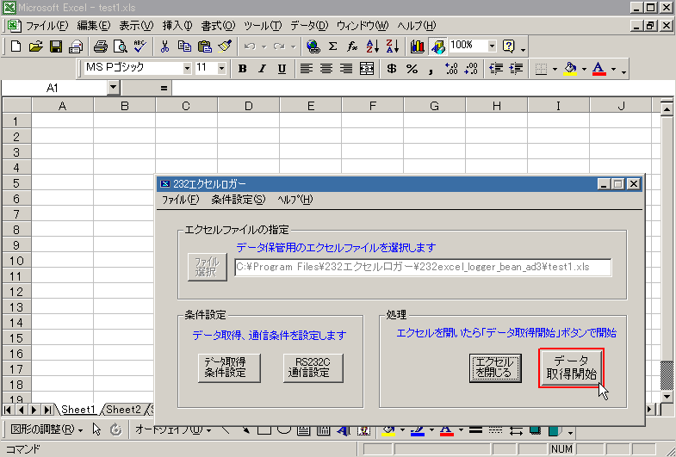This screenshot has width=676, height=457.
Task: Select the Format Painter brush icon
Action: (225, 46)
